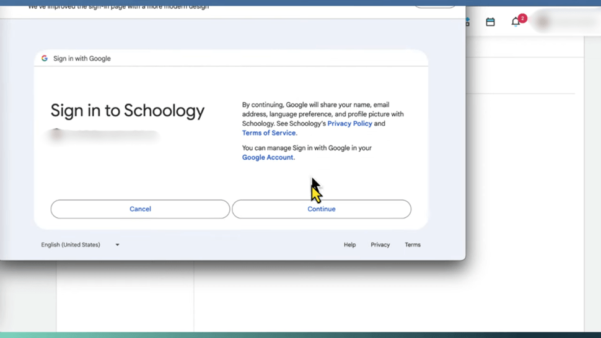Click the red notification count badge

click(522, 19)
